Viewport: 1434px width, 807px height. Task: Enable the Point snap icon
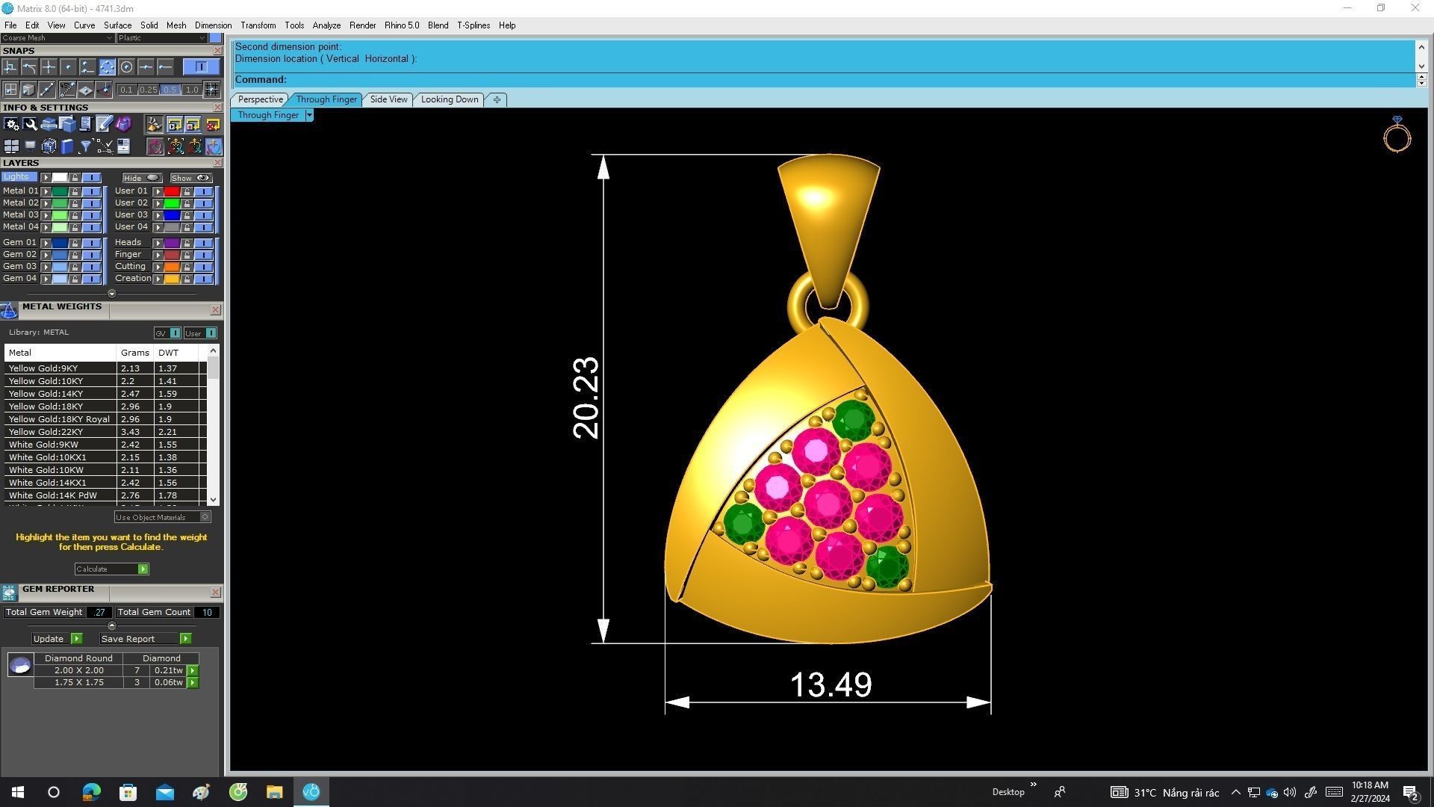[68, 67]
